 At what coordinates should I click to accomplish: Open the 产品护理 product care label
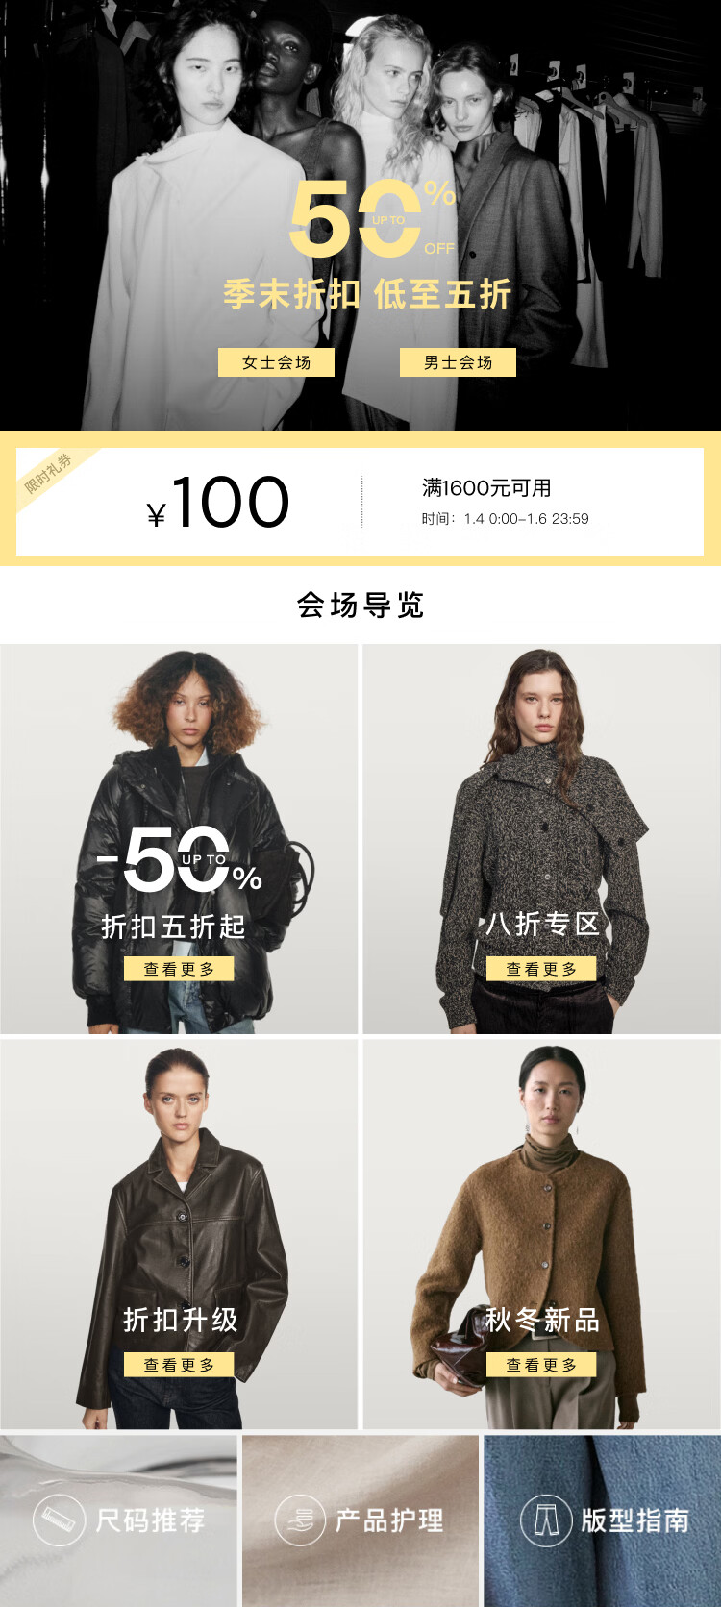click(389, 1520)
